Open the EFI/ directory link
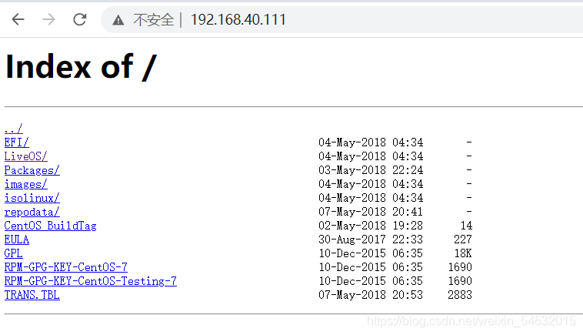 point(16,142)
